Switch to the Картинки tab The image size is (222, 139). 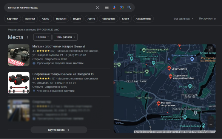12,19
